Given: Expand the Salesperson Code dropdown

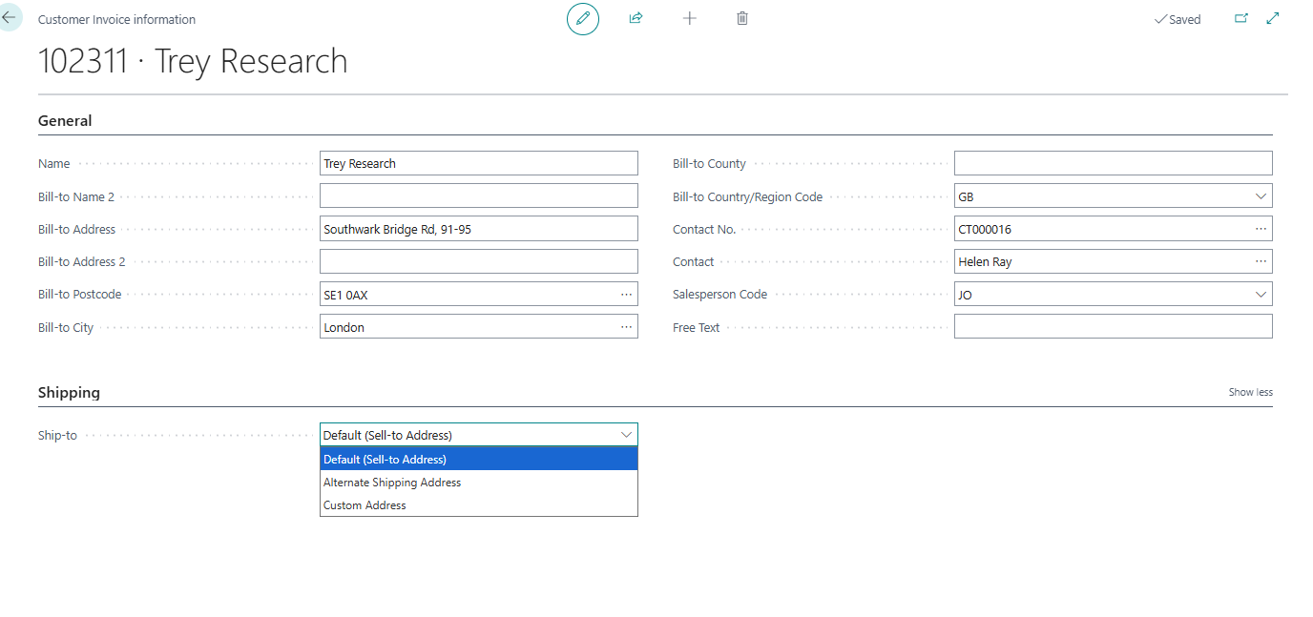Looking at the screenshot, I should [1261, 295].
